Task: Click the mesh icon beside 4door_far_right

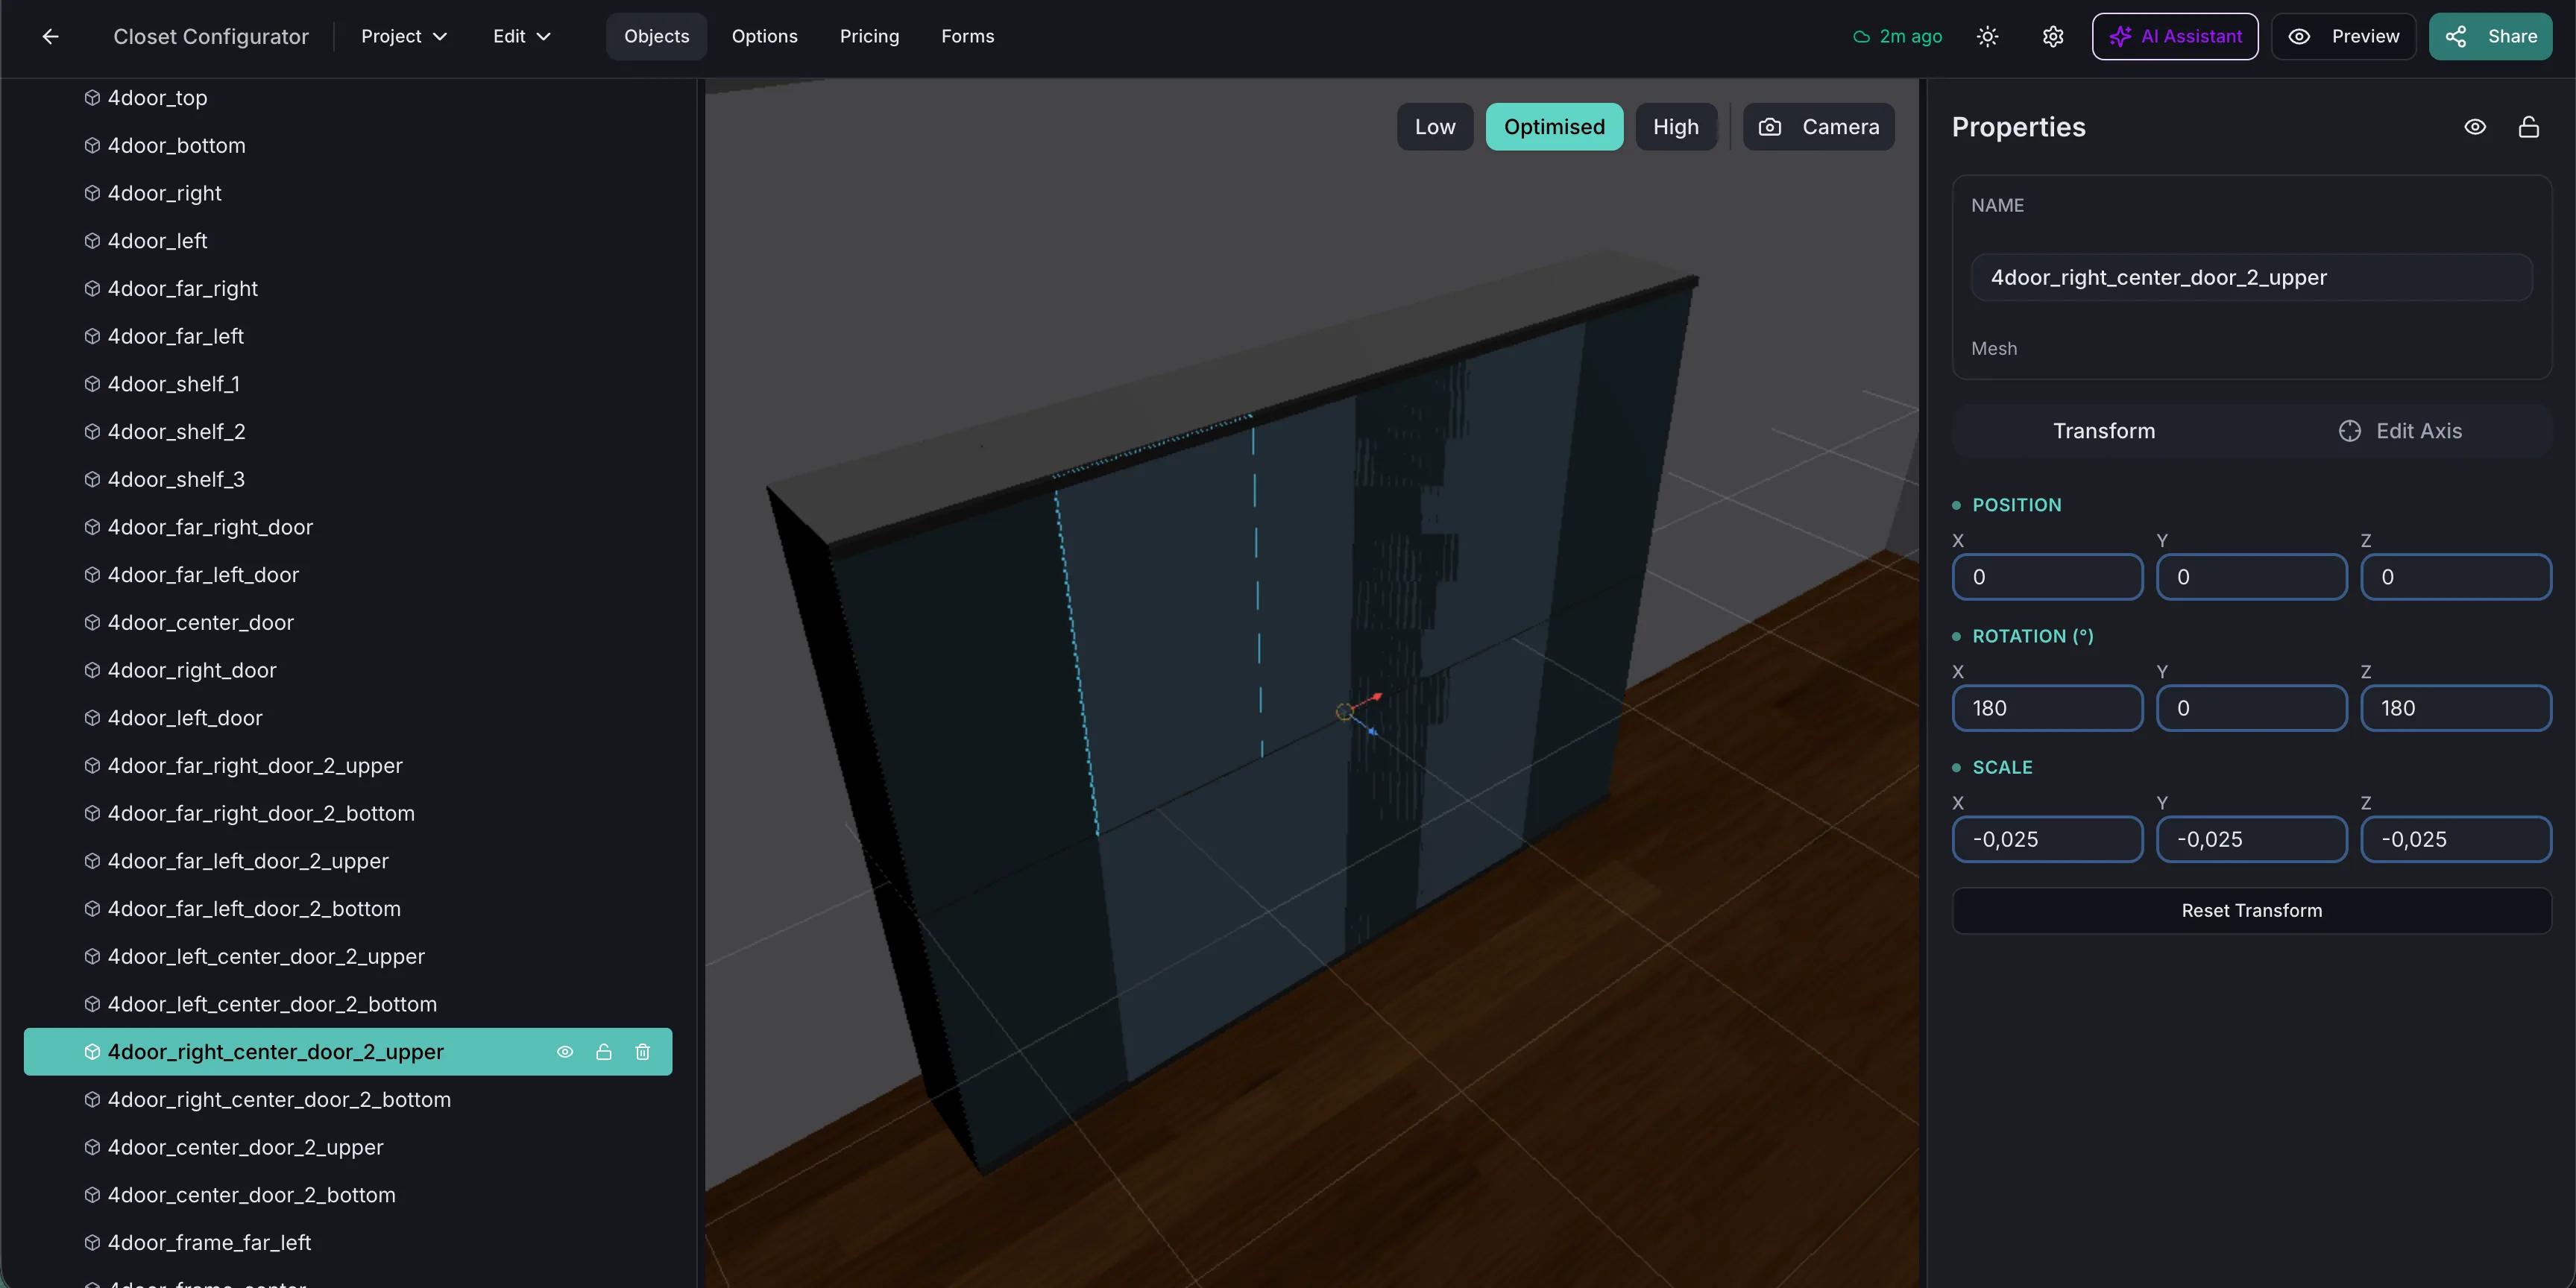Action: point(92,289)
